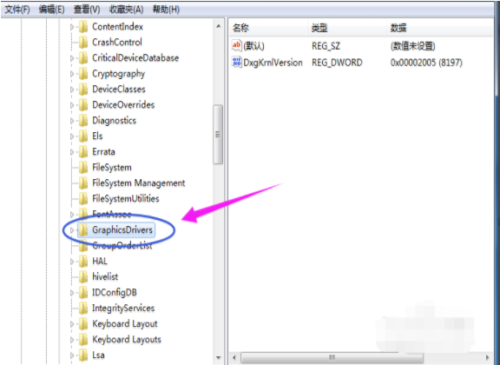Click the Cryptography folder icon
This screenshot has width=500, height=365.
[83, 74]
